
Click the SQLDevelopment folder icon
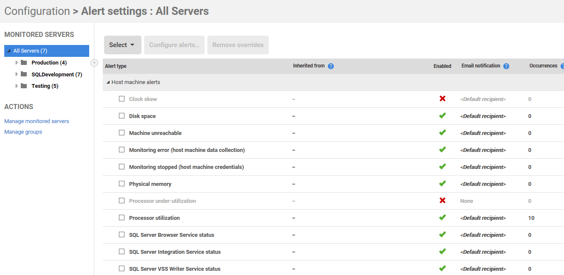(x=24, y=74)
